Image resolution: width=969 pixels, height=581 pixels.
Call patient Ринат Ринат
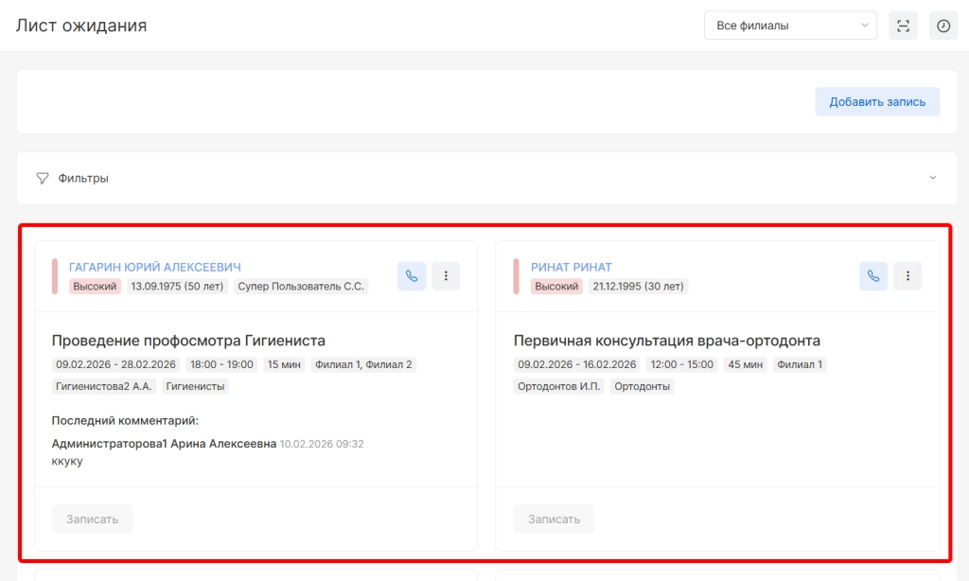coord(873,276)
